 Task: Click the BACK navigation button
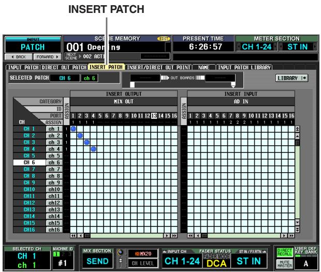(x=19, y=57)
